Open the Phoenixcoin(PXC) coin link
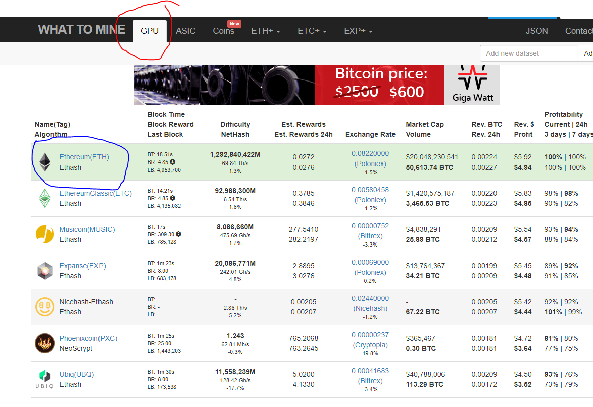This screenshot has height=407, width=593. click(x=88, y=338)
